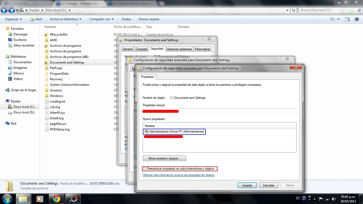The width and height of the screenshot is (363, 204).
Task: Launch Google Chrome from the taskbar
Action: (x=56, y=199)
